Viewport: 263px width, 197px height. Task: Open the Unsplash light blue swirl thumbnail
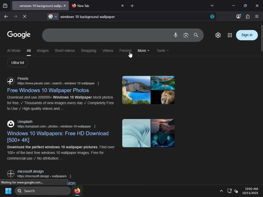(136, 133)
